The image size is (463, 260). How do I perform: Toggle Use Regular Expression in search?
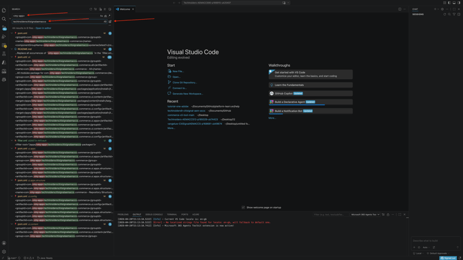pyautogui.click(x=109, y=15)
